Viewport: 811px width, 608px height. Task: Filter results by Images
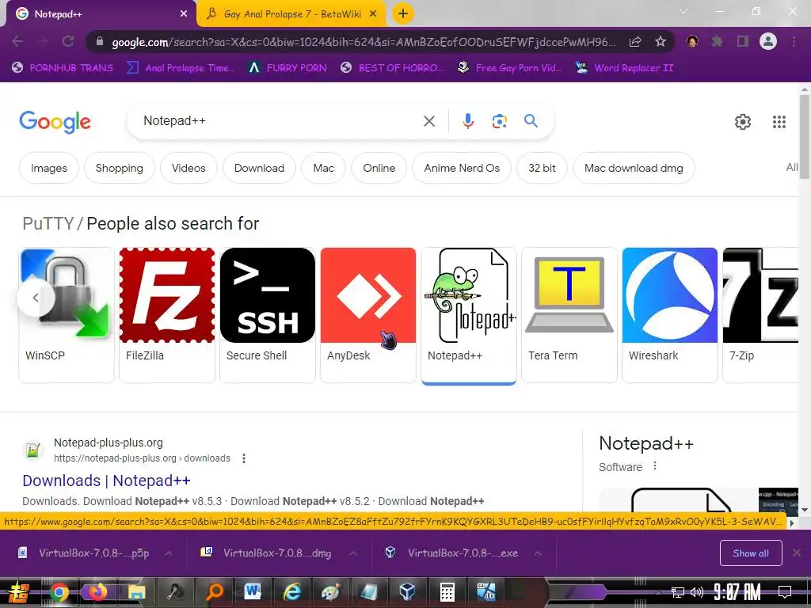(x=48, y=168)
